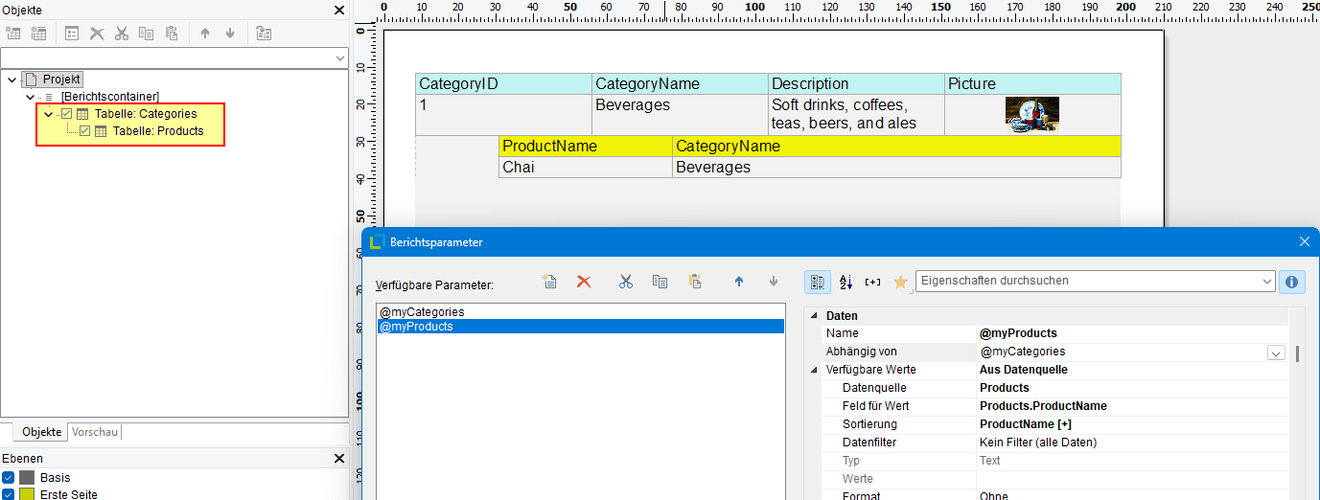
Task: Click the yellow-green Erste Seite color swatch
Action: tap(27, 494)
